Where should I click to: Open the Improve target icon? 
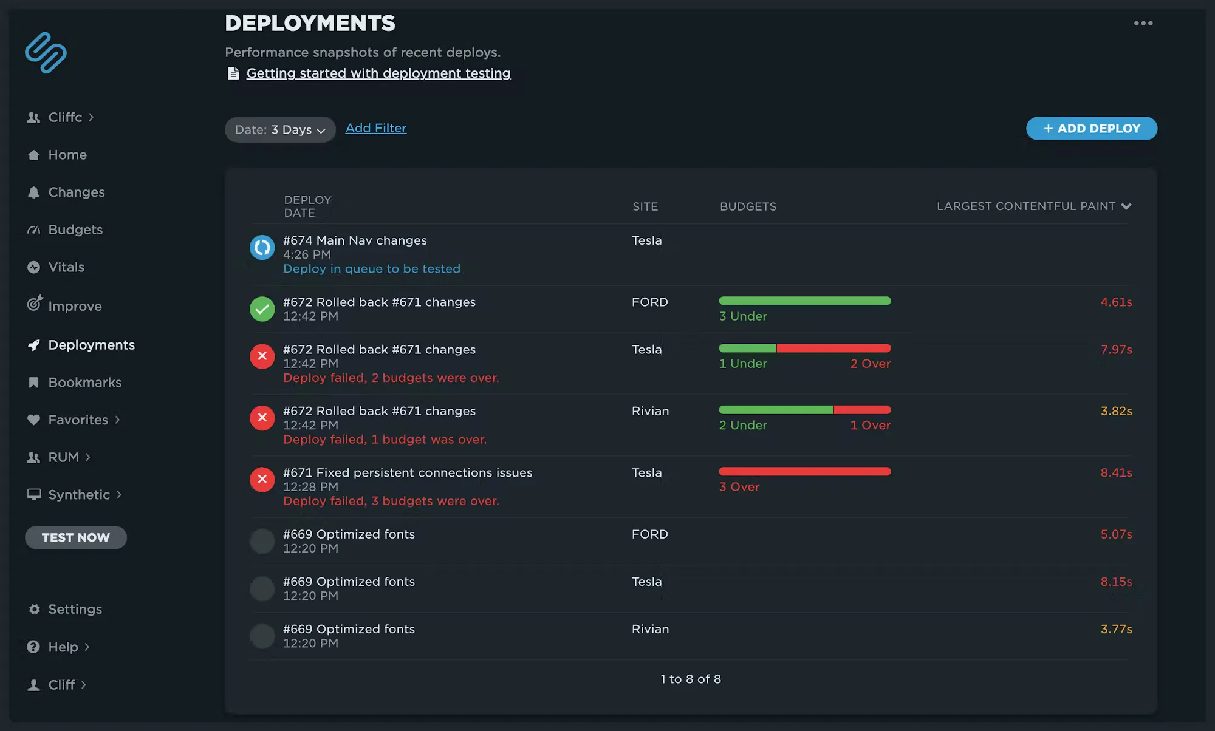[x=34, y=305]
